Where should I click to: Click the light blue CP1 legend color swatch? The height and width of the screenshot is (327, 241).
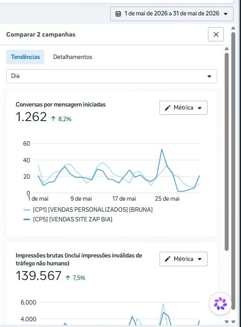27,210
